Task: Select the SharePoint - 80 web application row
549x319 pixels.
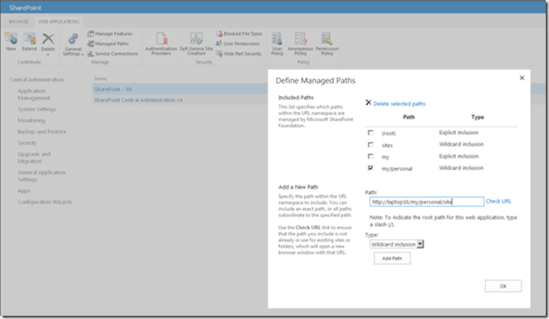Action: pos(180,89)
